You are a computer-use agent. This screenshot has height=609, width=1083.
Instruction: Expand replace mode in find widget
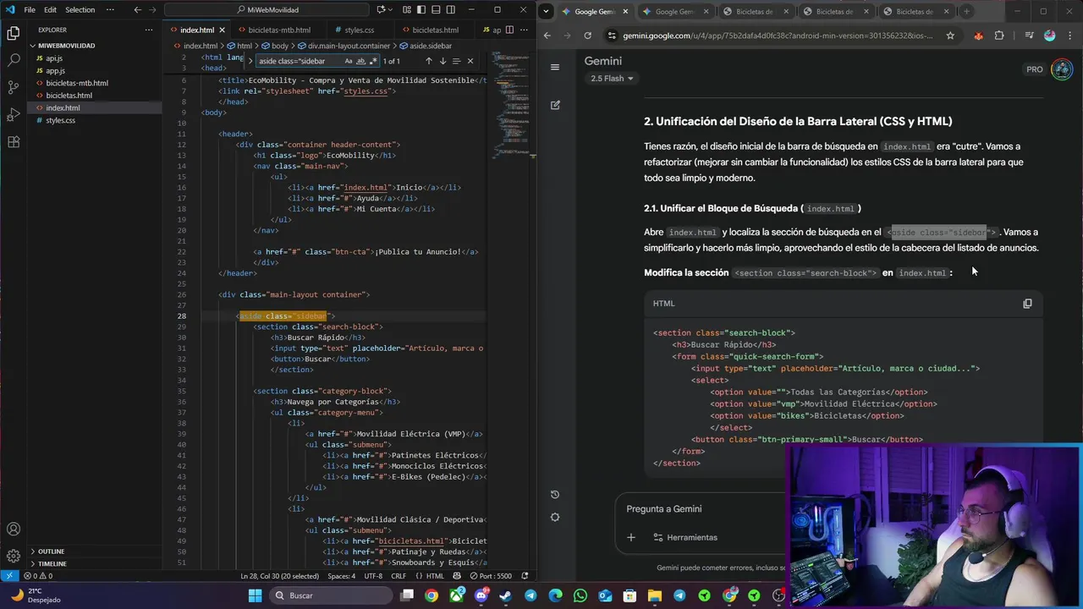point(251,61)
